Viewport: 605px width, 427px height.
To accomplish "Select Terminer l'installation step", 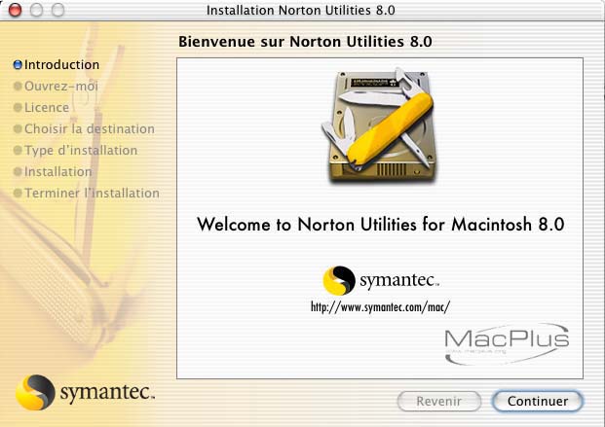I will click(86, 194).
